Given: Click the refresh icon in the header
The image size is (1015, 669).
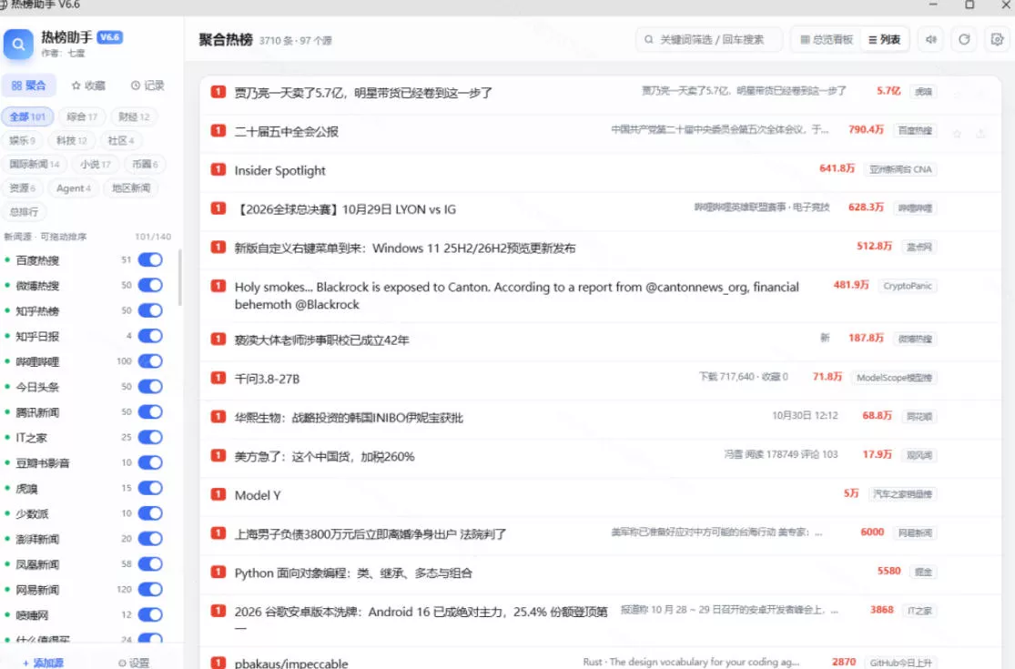Looking at the screenshot, I should 964,39.
